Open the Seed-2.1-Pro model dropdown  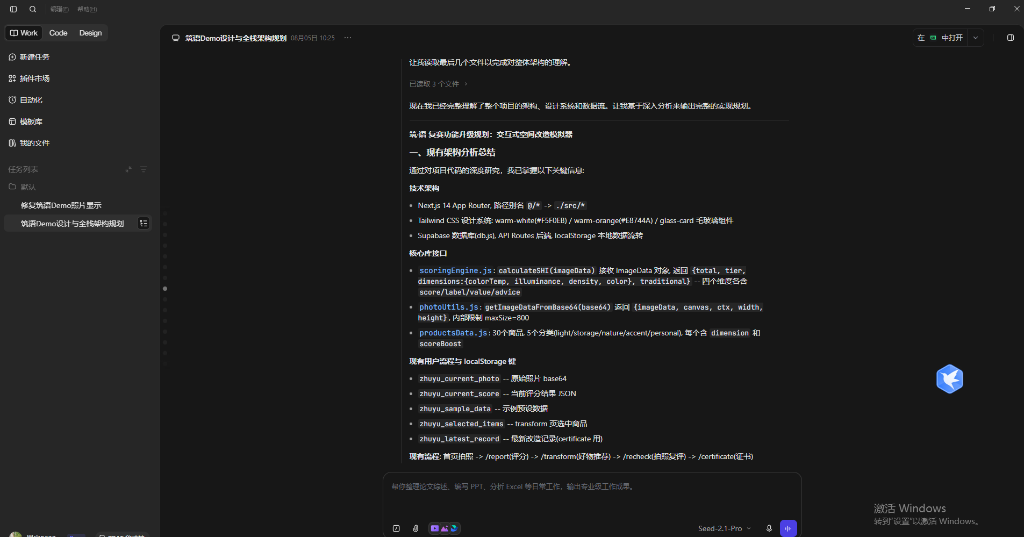click(x=725, y=528)
